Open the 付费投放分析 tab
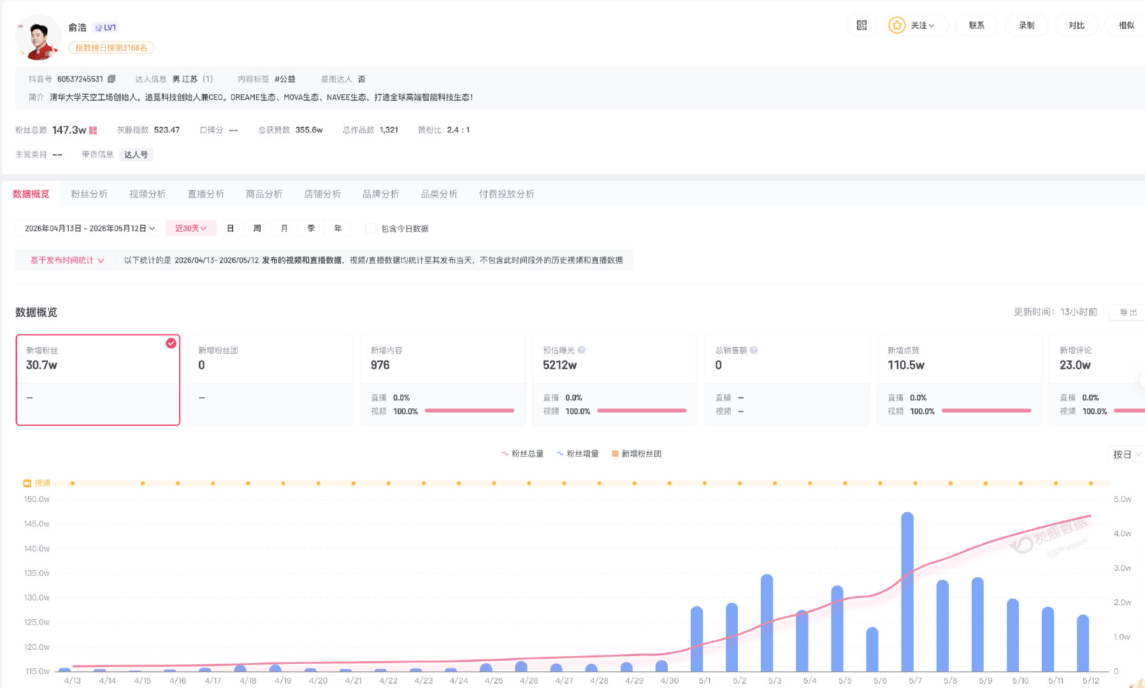The width and height of the screenshot is (1145, 688). point(507,194)
